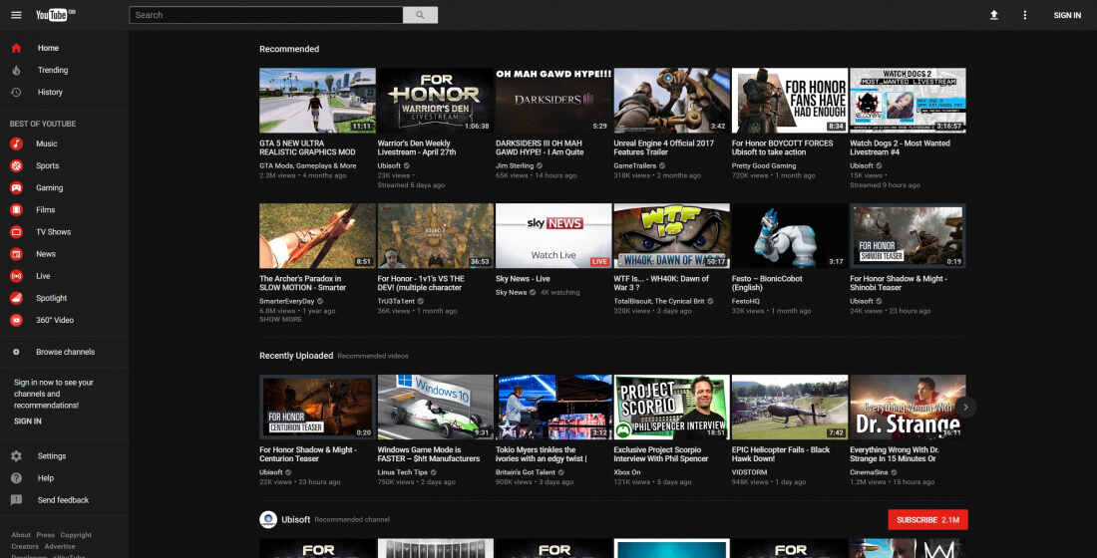Open 360° Video category
This screenshot has height=558, width=1097.
[54, 320]
